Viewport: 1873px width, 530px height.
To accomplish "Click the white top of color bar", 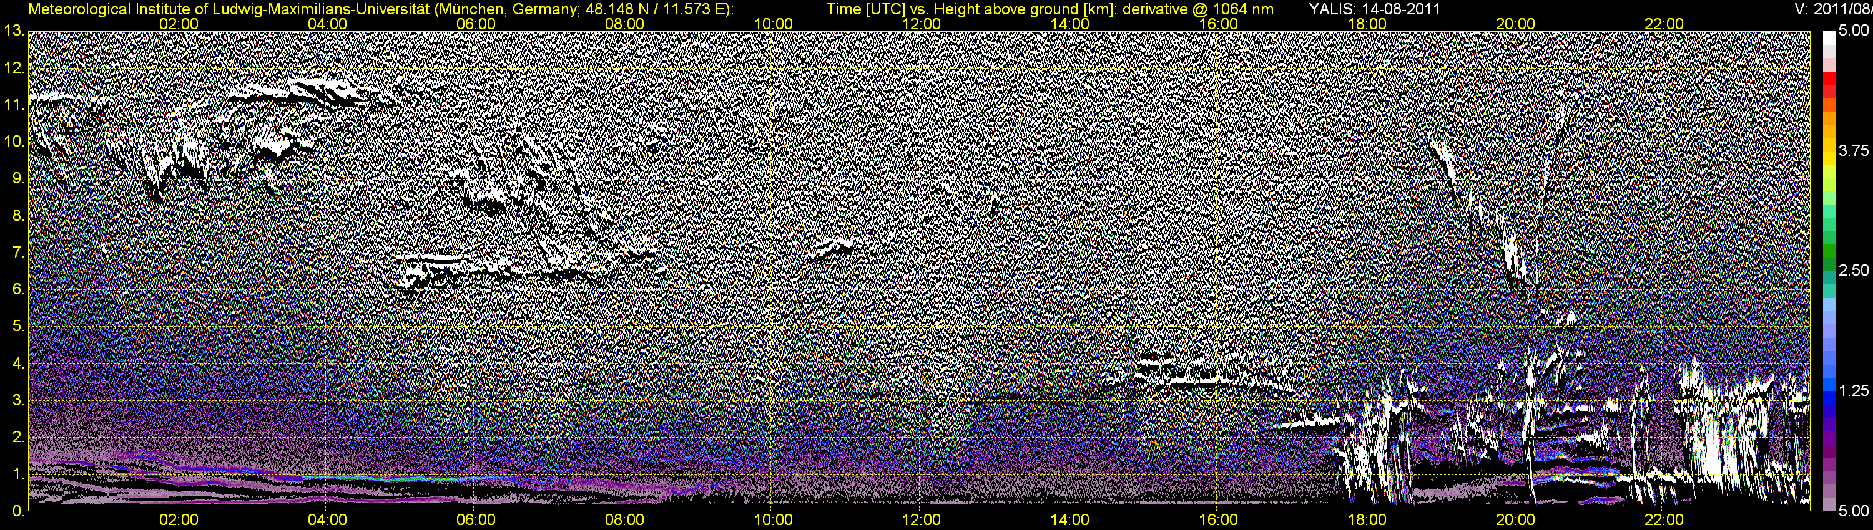I will click(1828, 40).
